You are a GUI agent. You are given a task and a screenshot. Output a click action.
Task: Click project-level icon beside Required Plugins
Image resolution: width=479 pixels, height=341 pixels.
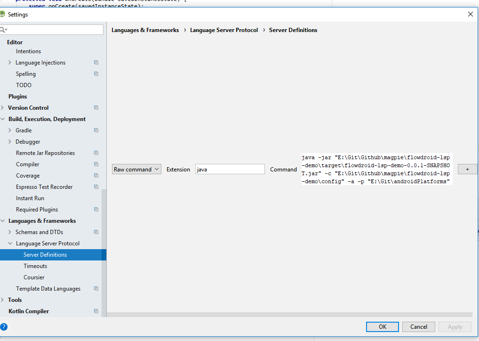[x=96, y=210]
